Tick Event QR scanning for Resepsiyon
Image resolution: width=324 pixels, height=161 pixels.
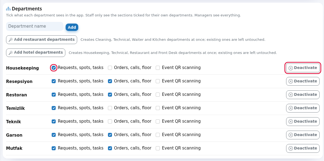[x=158, y=81]
